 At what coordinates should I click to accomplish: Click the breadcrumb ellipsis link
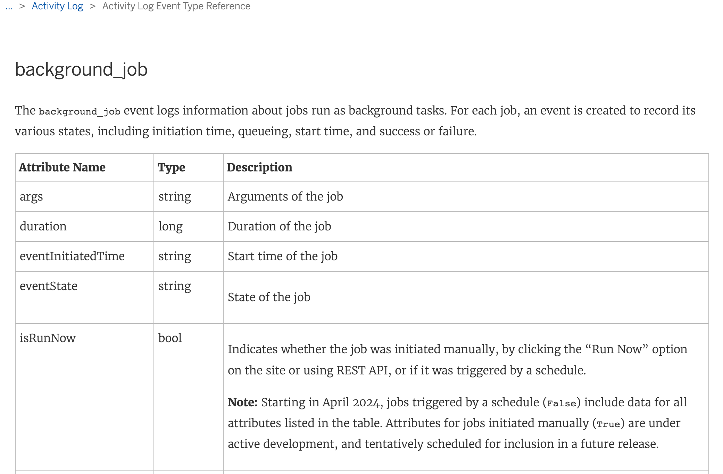coord(9,6)
